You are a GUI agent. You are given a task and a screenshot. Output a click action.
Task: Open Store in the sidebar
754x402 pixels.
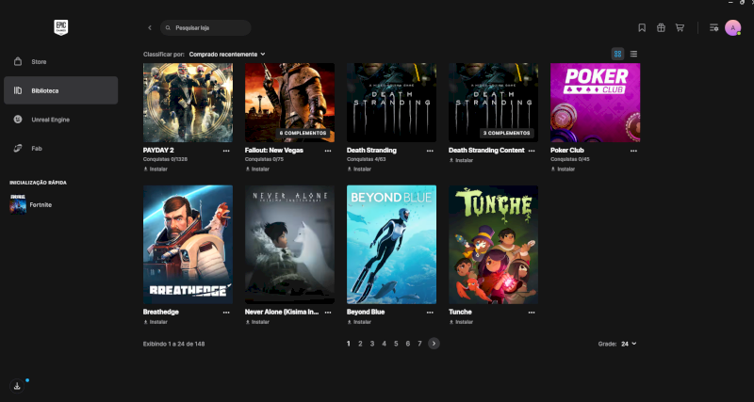60,61
